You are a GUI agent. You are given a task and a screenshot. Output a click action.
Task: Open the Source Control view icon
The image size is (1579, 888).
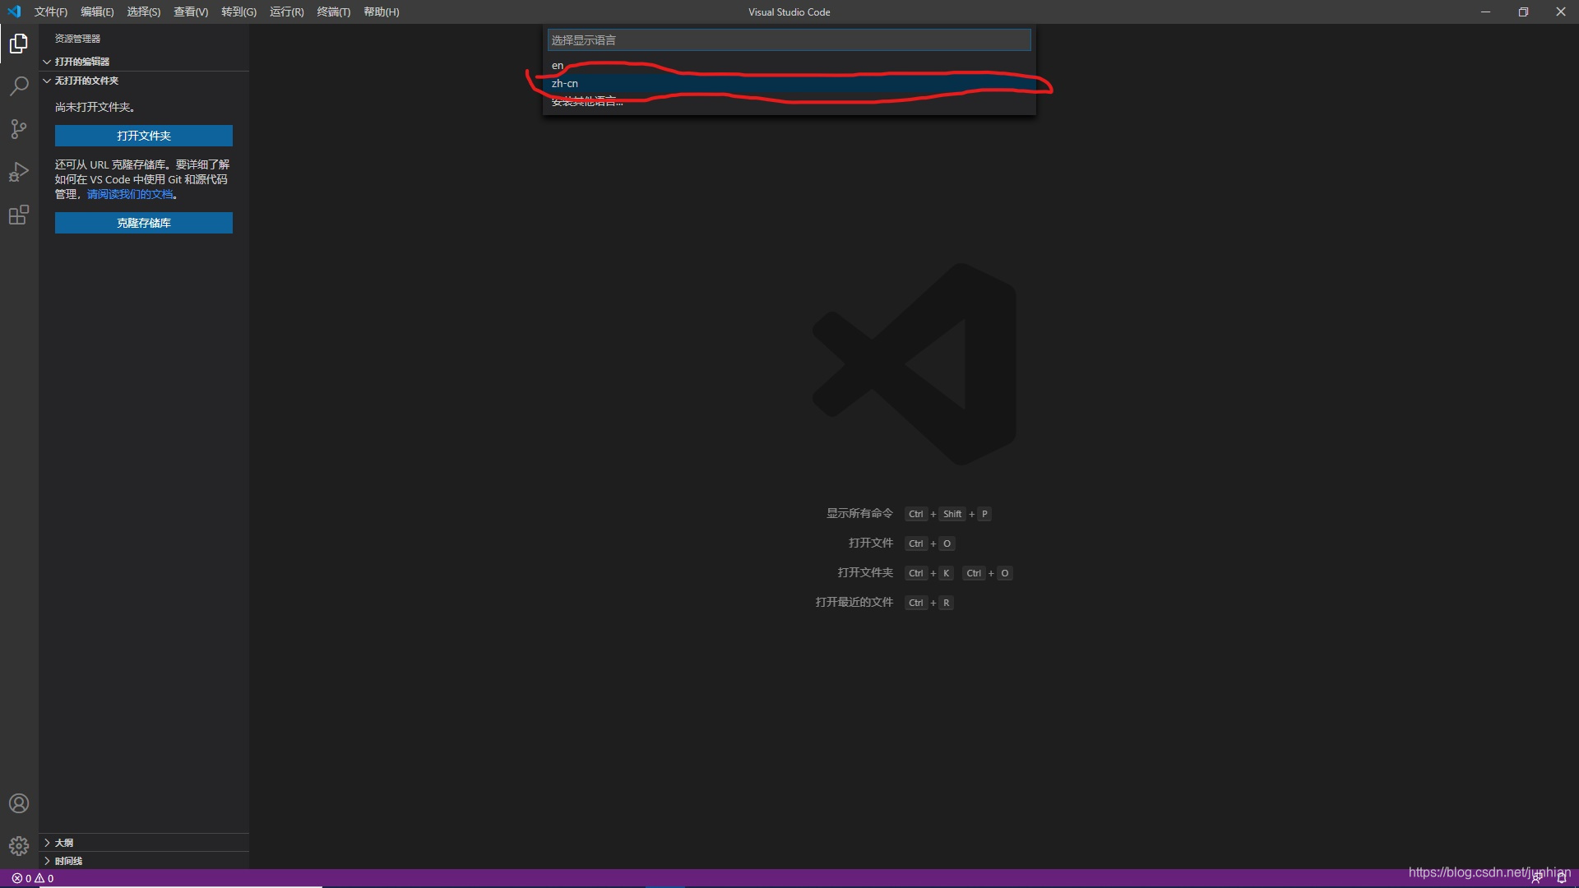19,129
